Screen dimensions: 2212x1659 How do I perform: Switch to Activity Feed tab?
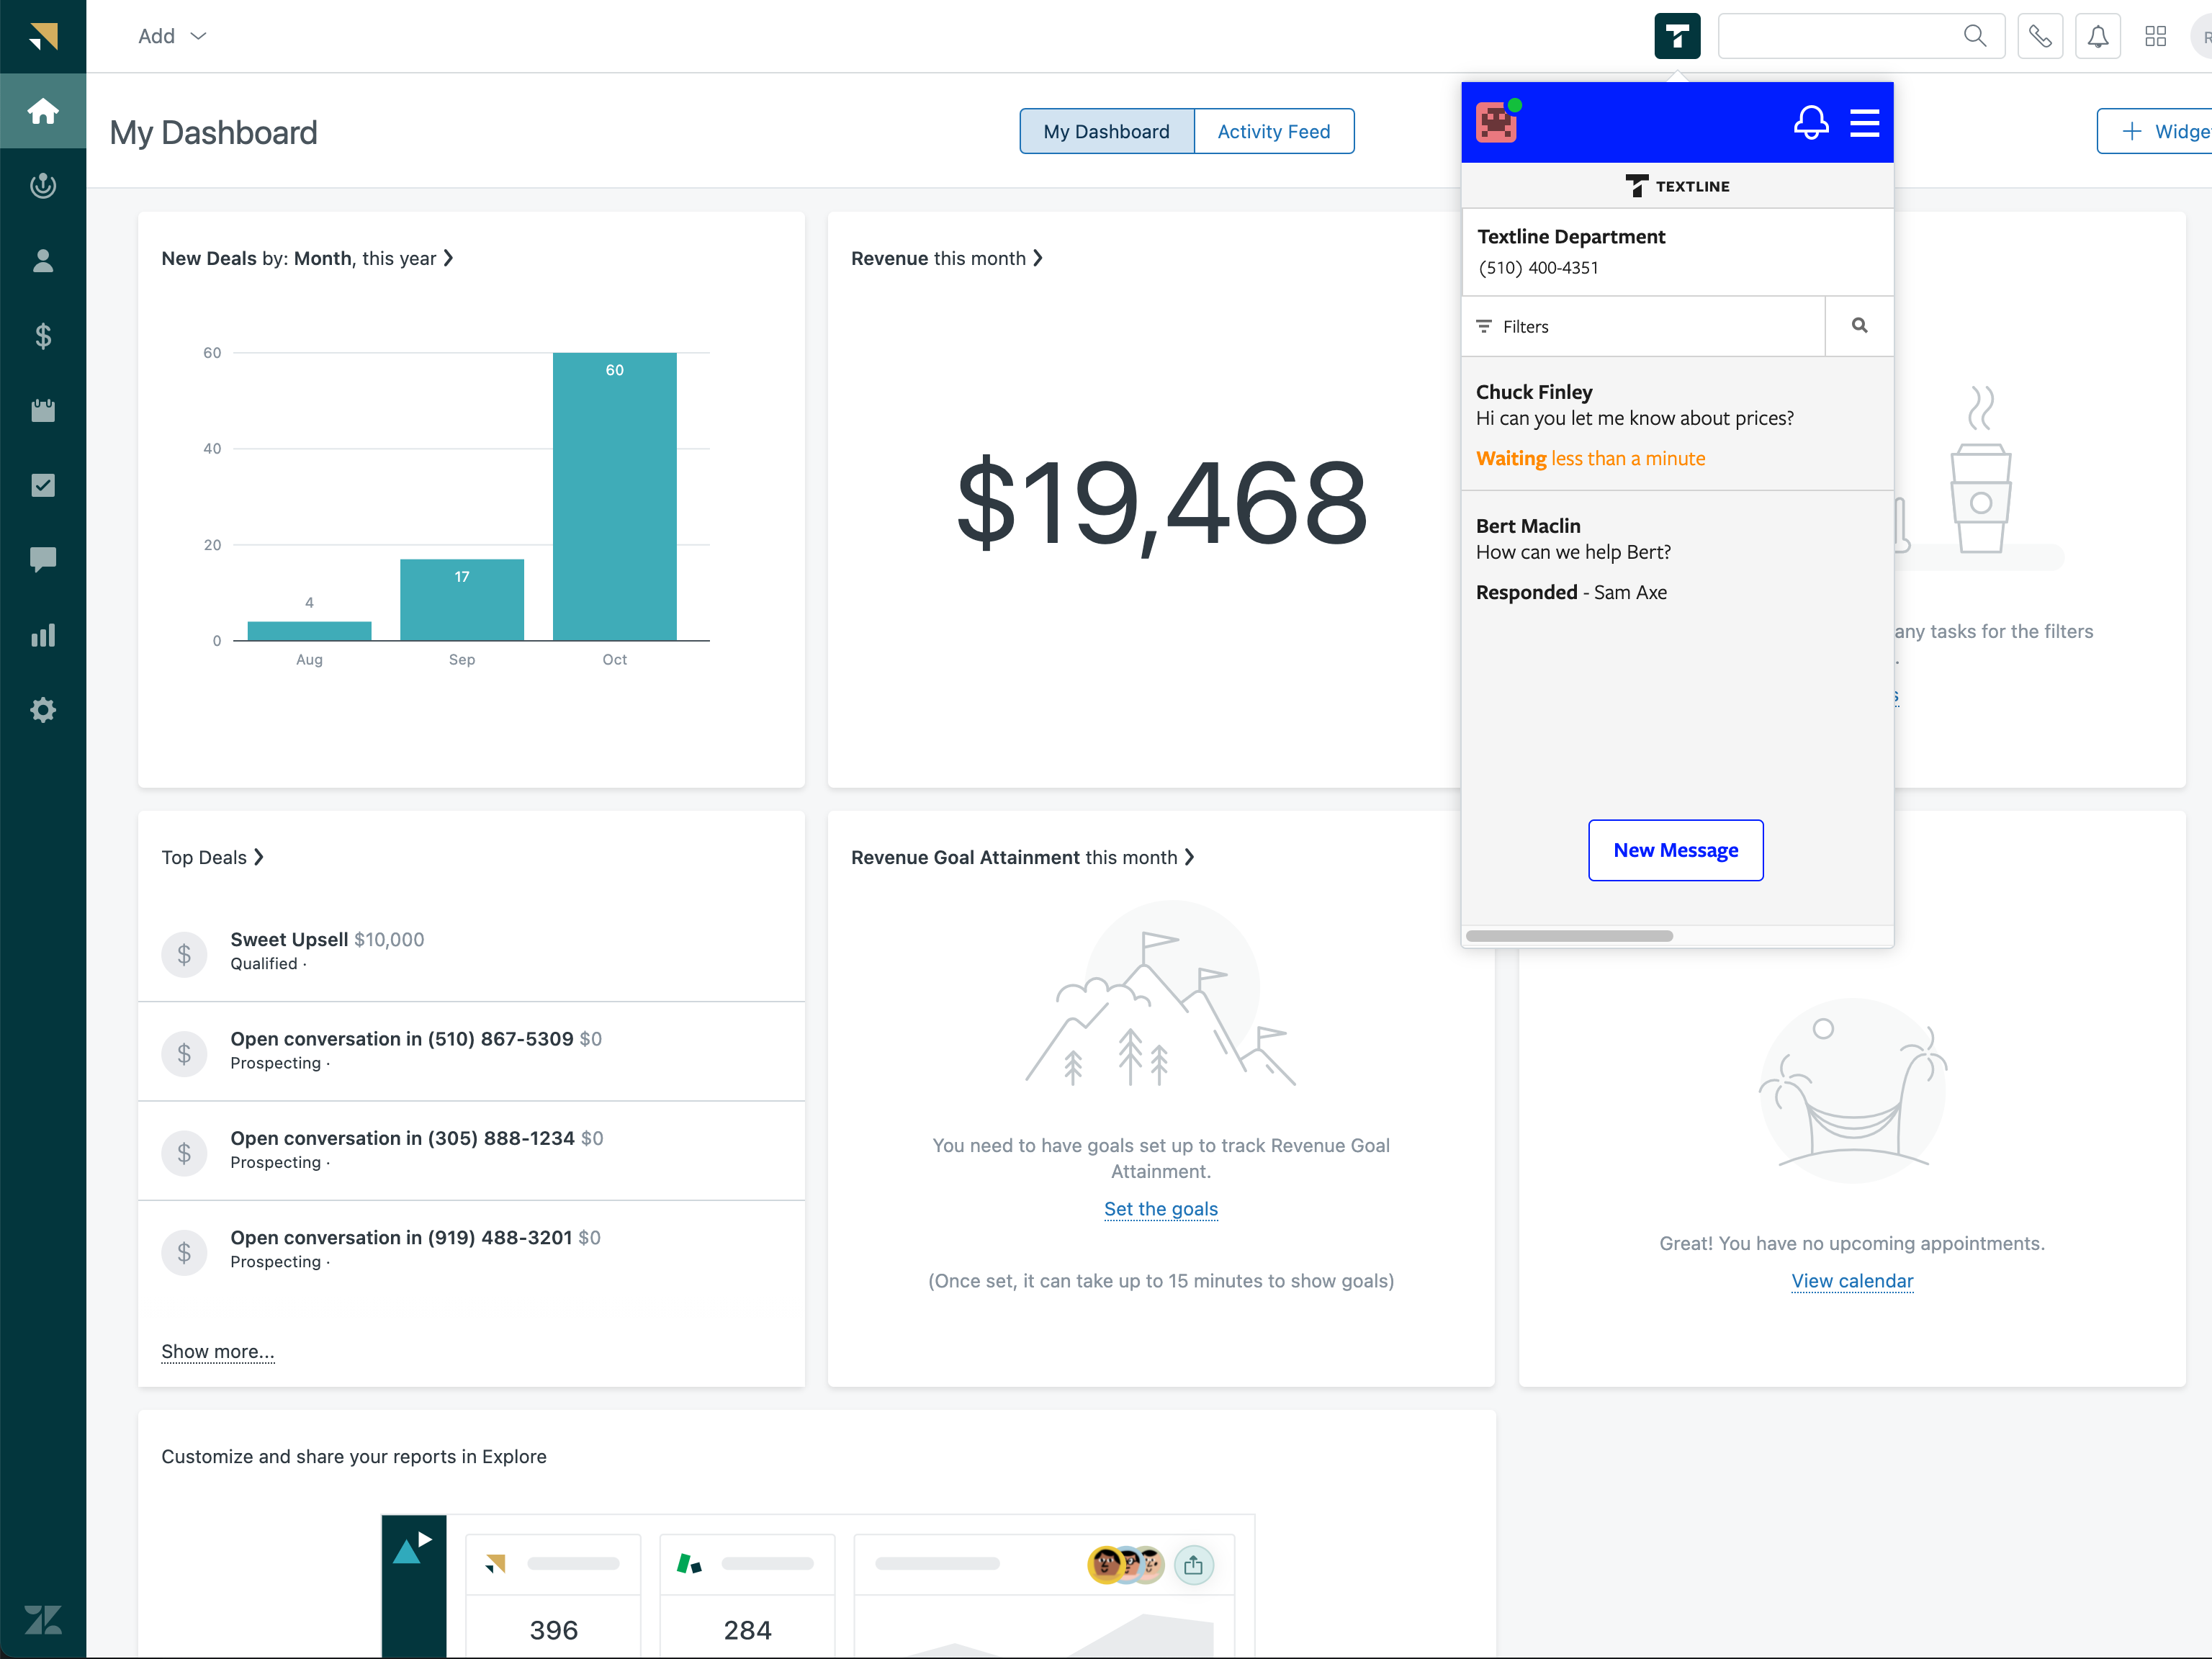(1273, 131)
